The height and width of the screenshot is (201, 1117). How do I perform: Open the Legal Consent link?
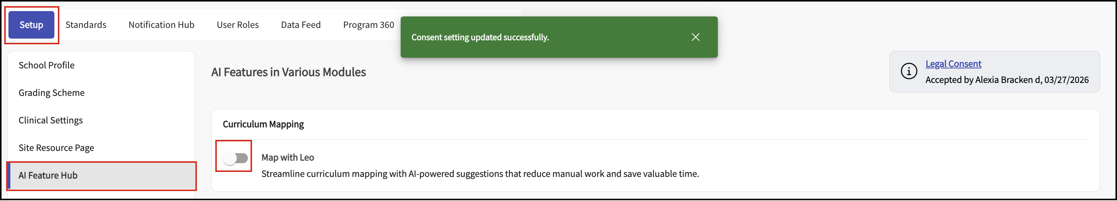tap(953, 64)
